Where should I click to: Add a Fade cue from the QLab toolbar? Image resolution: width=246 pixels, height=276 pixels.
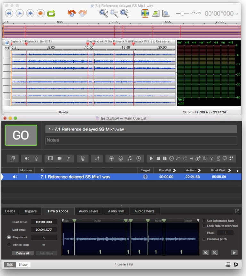(x=97, y=158)
